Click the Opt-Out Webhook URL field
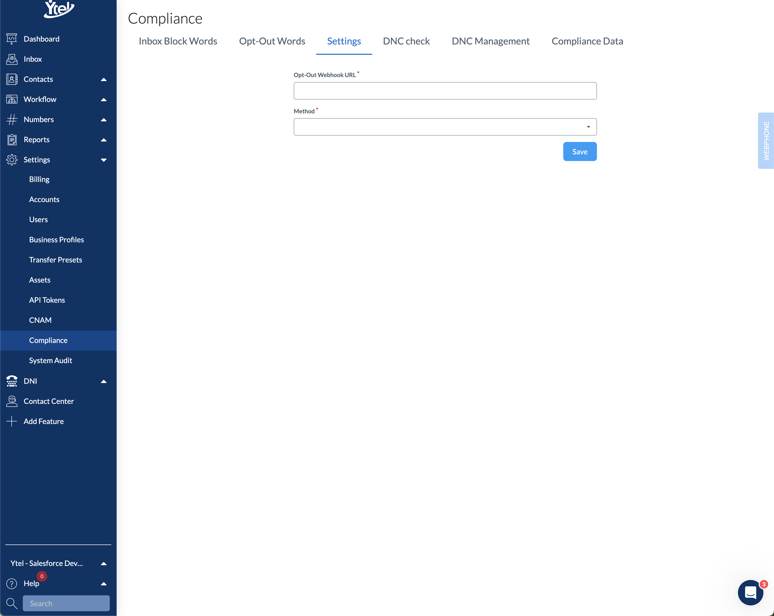The height and width of the screenshot is (616, 774). click(445, 91)
